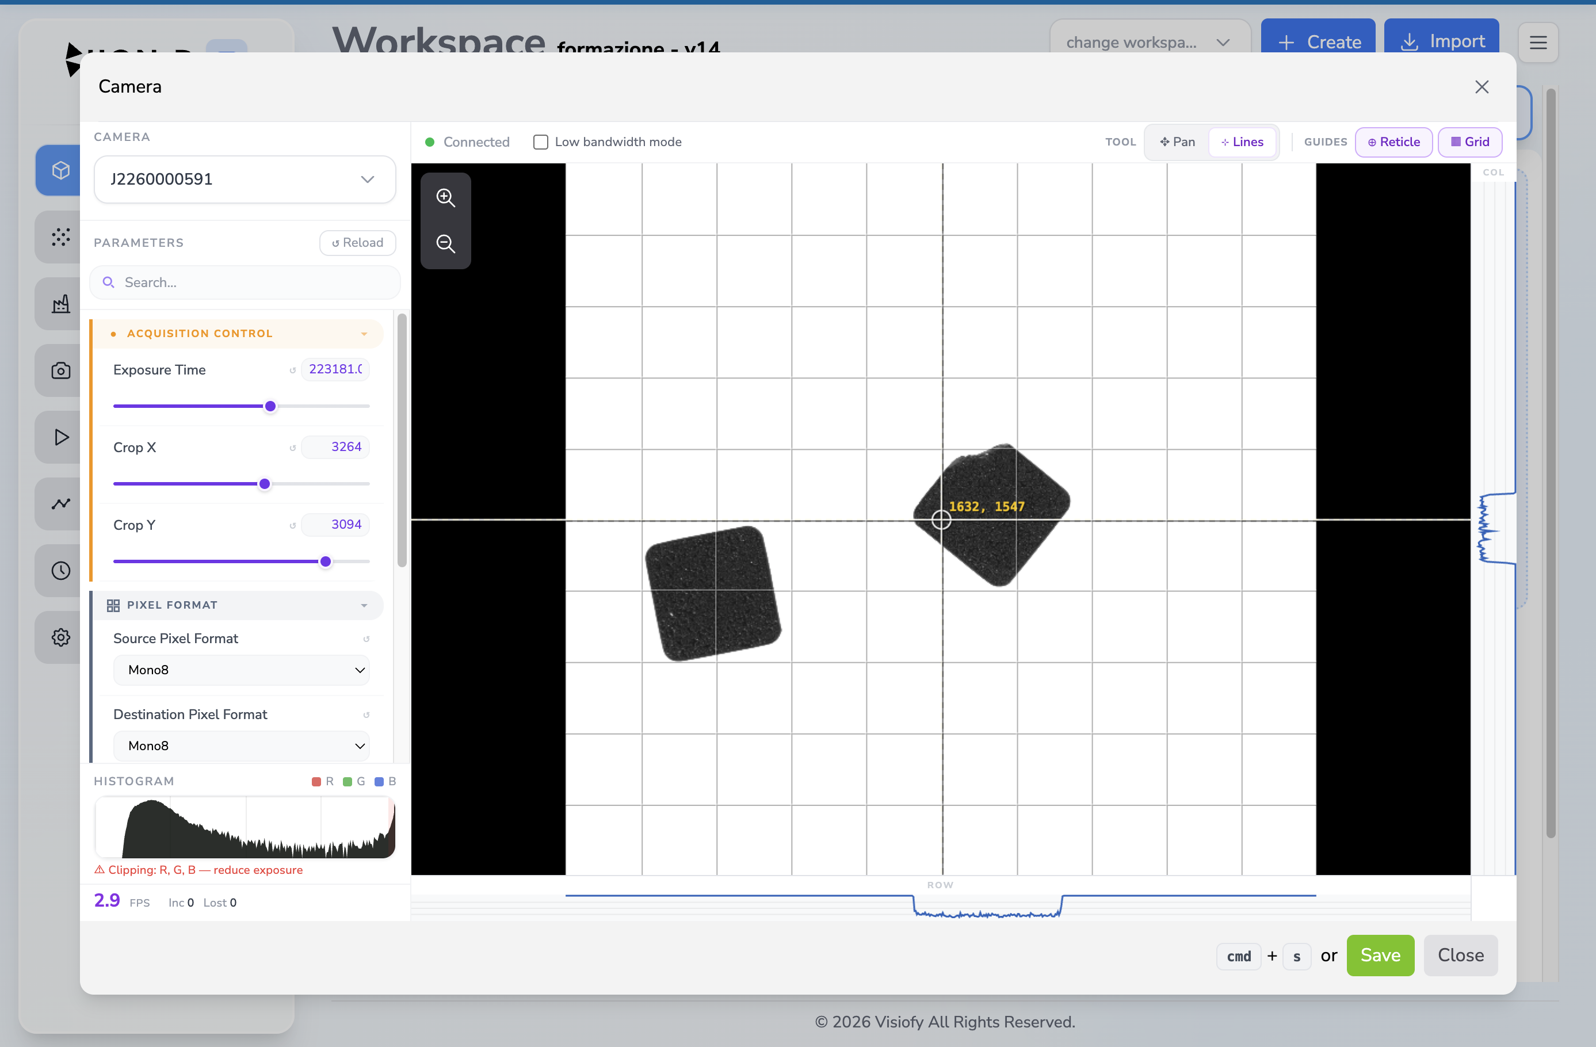Viewport: 1596px width, 1047px height.
Task: Select the Pan tool
Action: [1178, 142]
